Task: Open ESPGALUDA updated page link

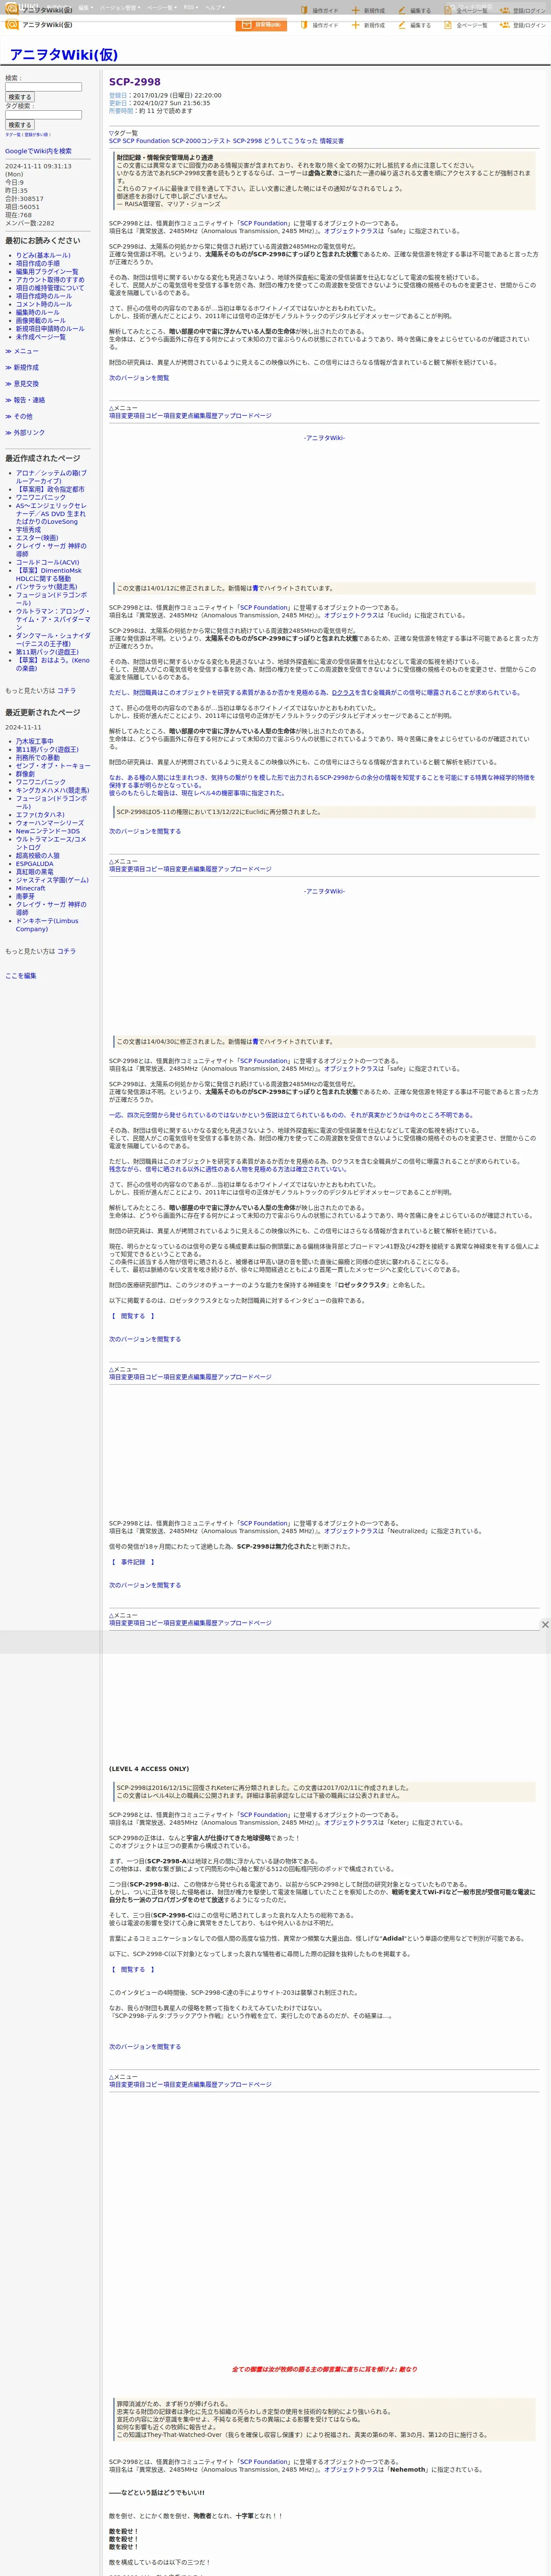Action: 35,864
